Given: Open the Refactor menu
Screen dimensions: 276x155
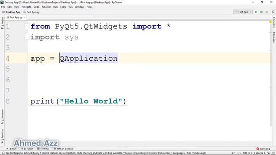Looking at the screenshot, I should (x=46, y=7).
